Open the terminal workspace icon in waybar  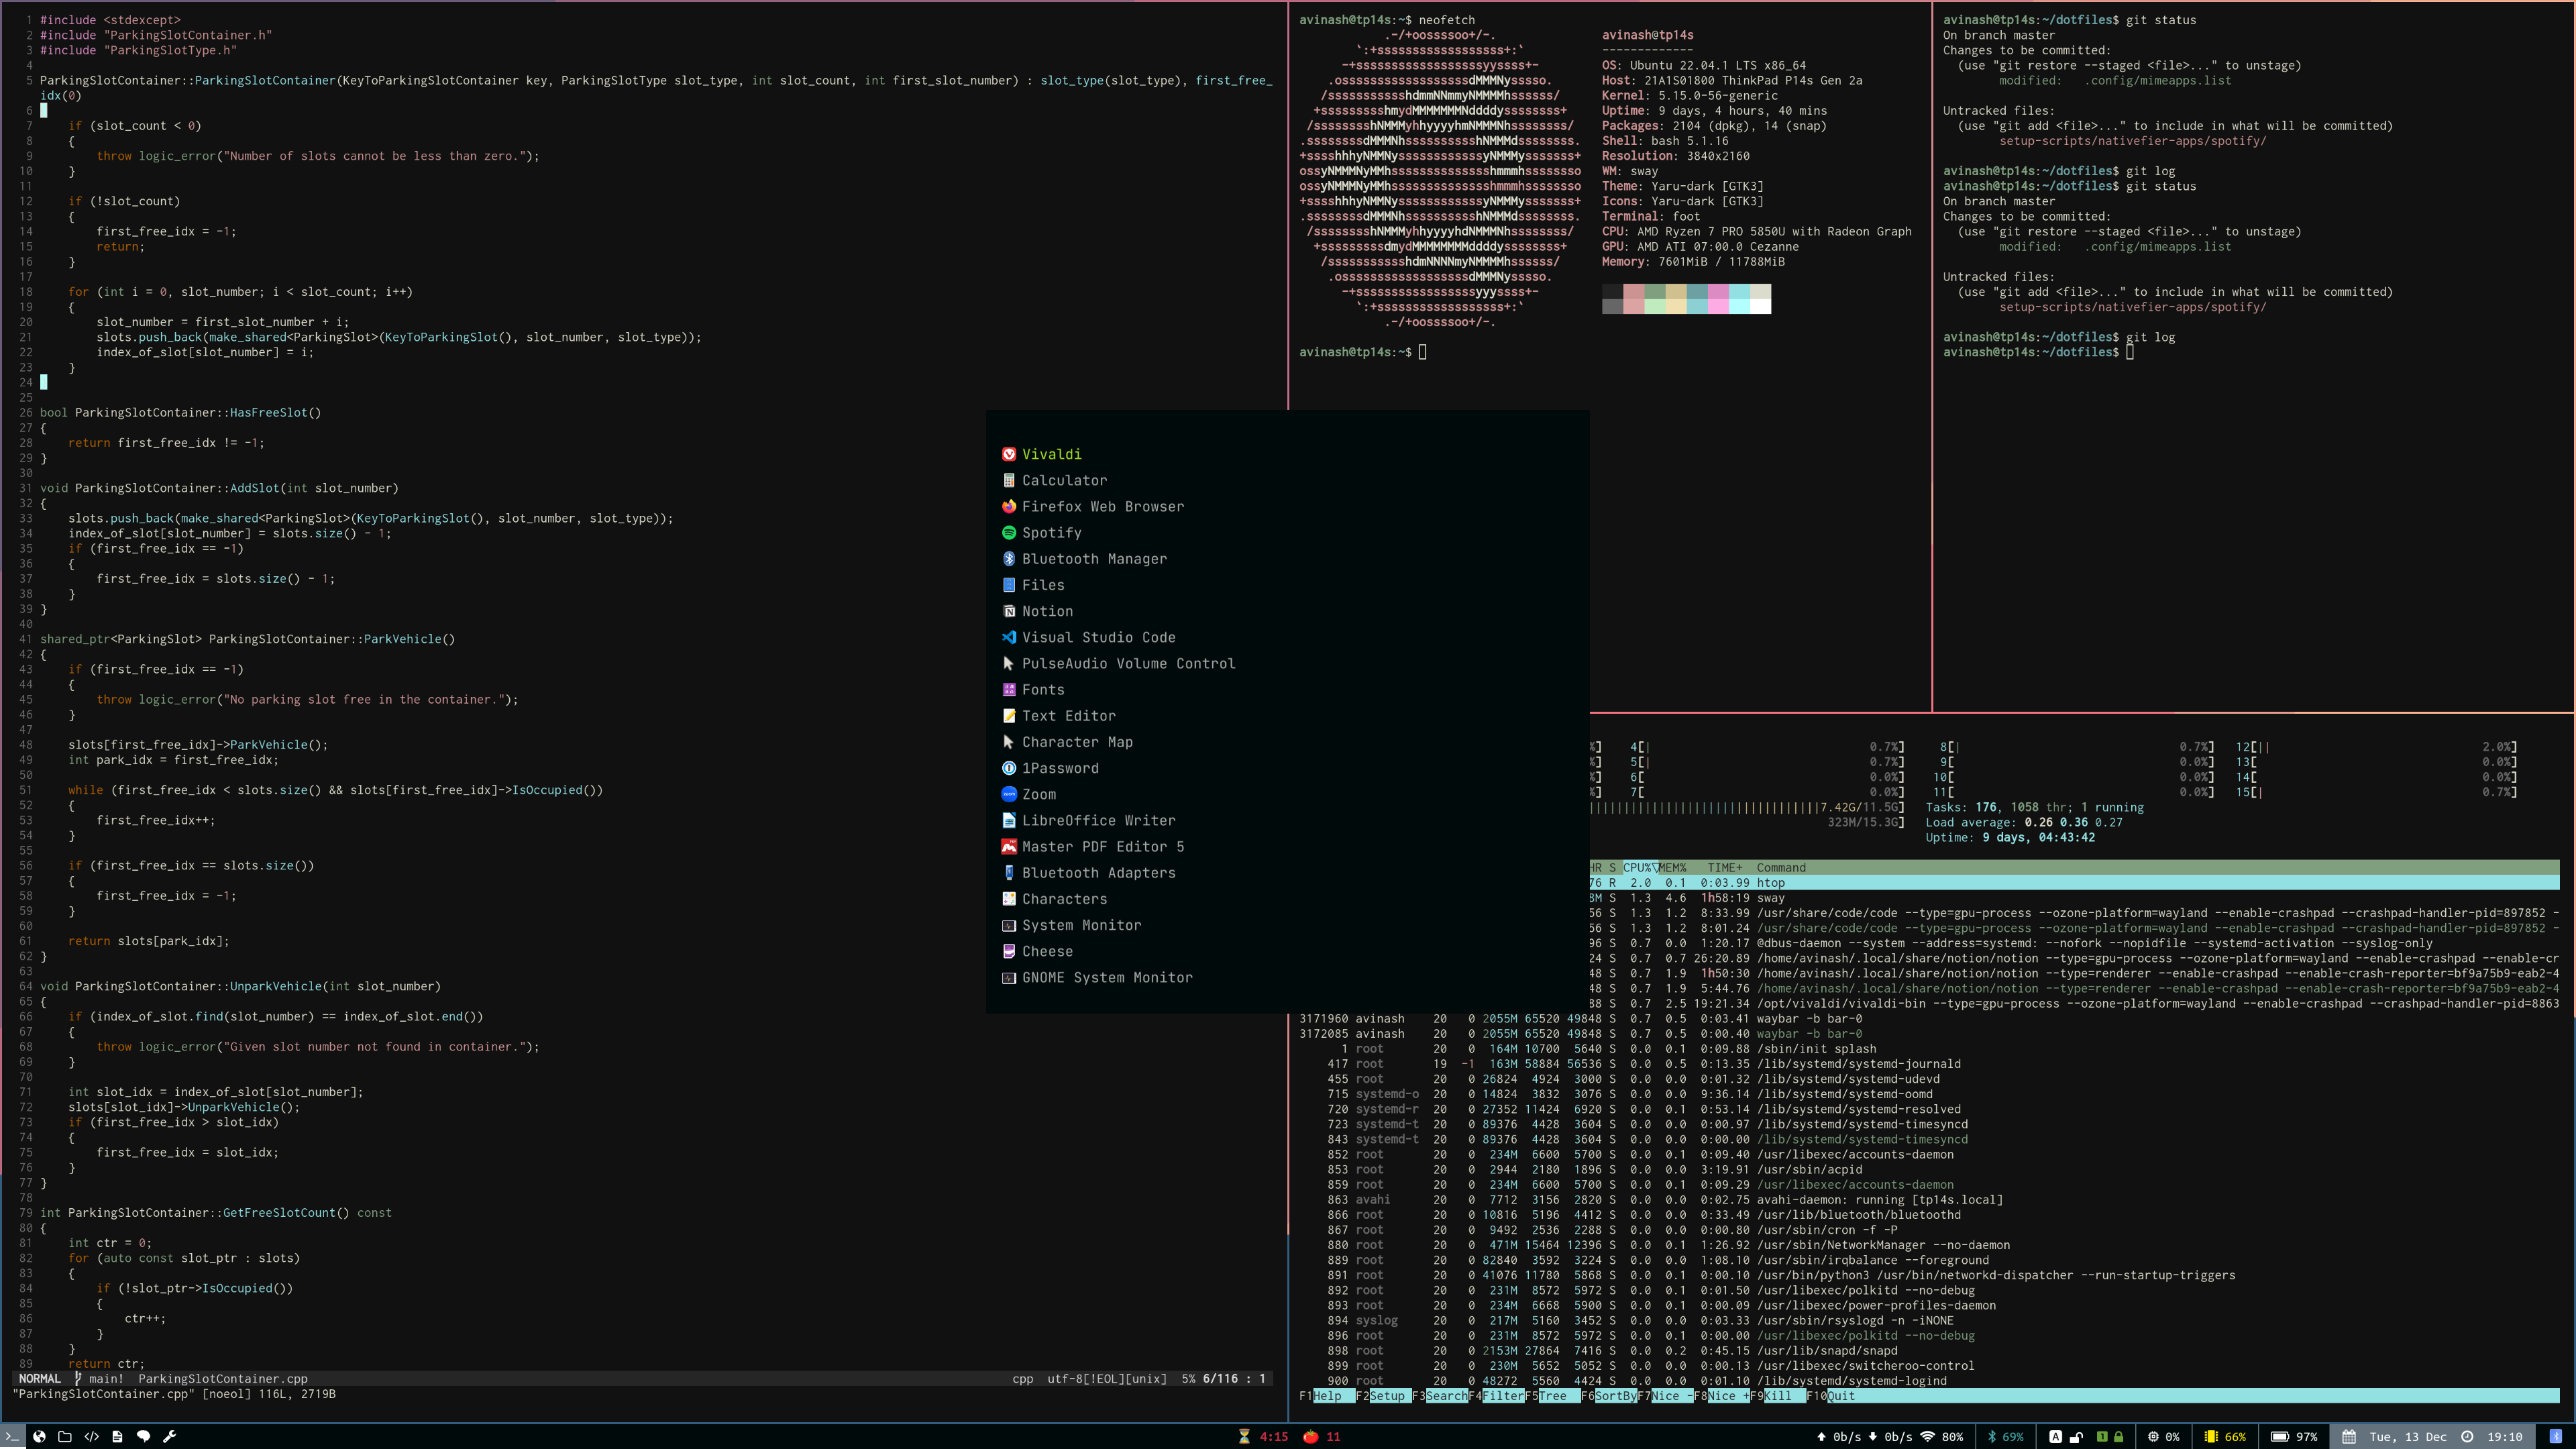point(12,1436)
